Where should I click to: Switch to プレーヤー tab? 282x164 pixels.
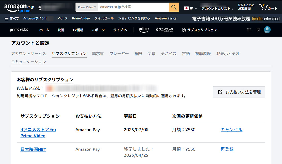coord(119,54)
